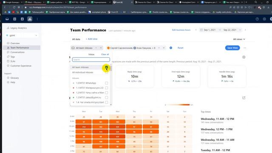Click the Handle time 1m 16s card
The height and width of the screenshot is (153, 272).
pos(227,76)
